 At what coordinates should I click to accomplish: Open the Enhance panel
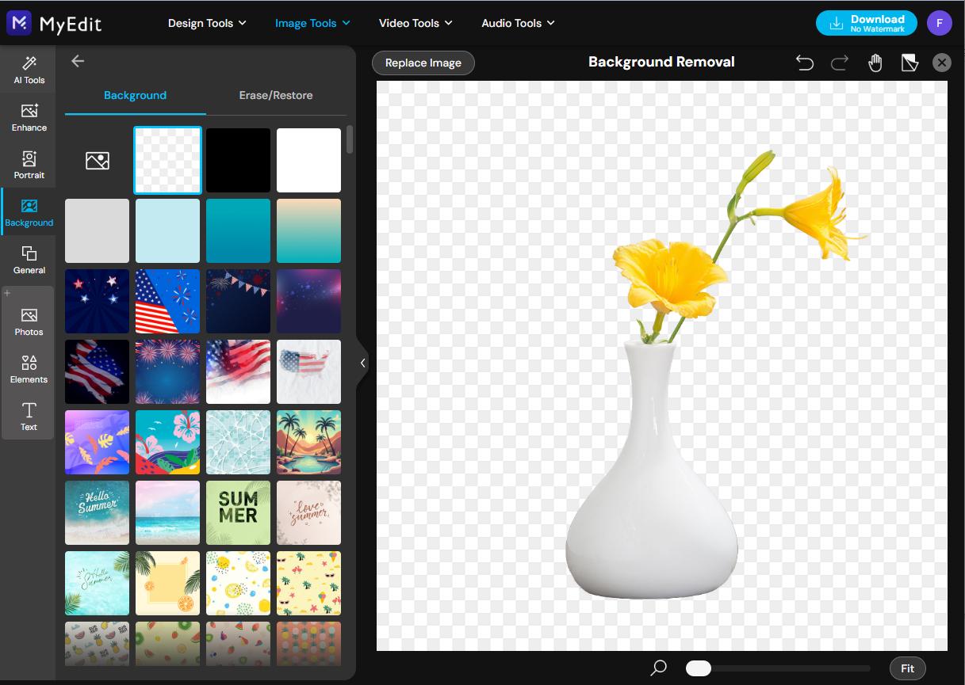28,116
